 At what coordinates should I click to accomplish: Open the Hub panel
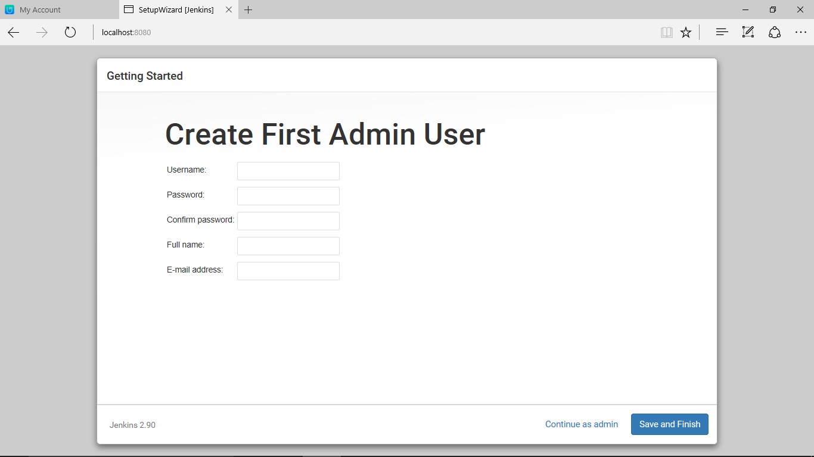tap(721, 32)
